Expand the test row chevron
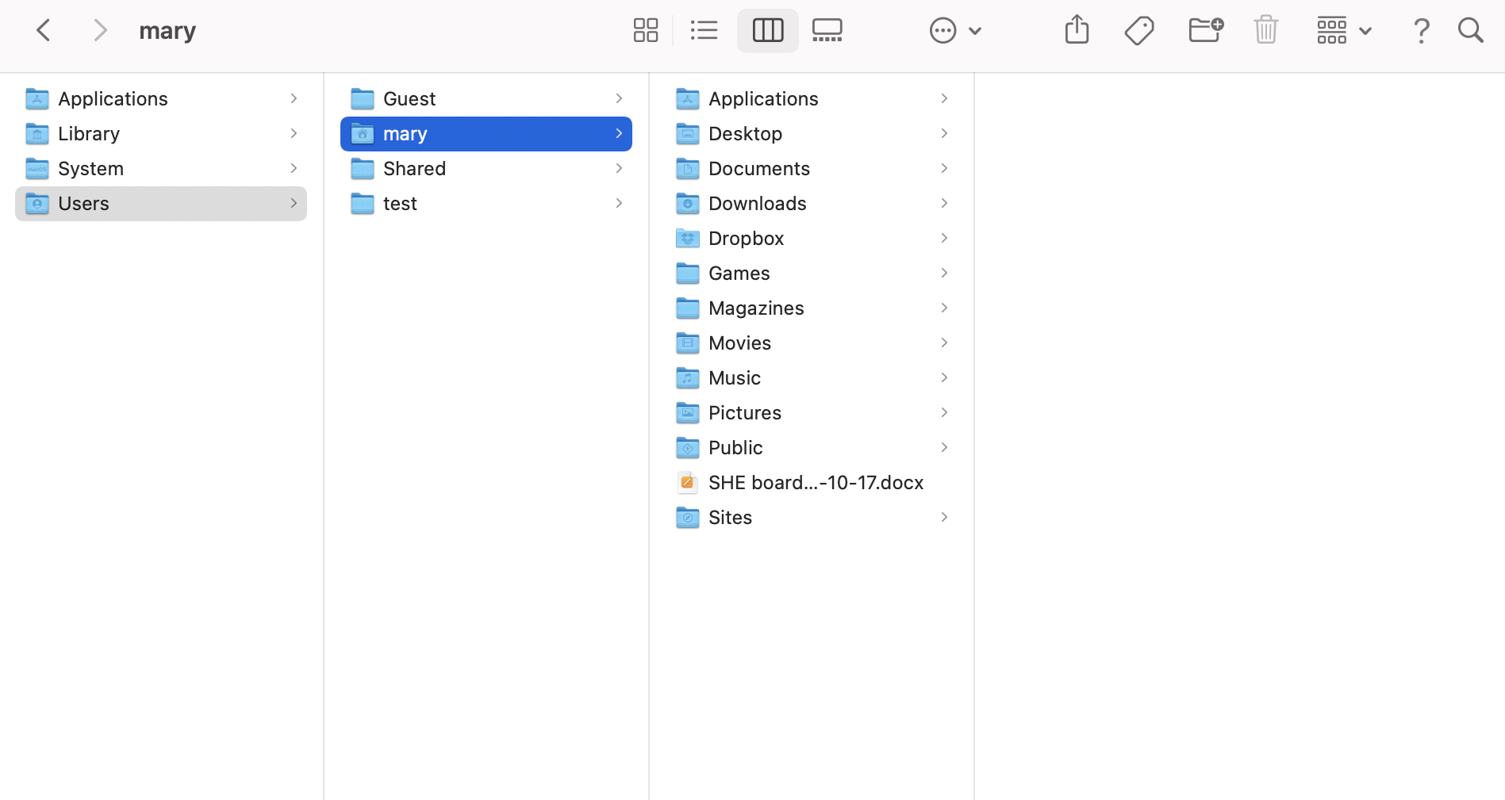 619,203
